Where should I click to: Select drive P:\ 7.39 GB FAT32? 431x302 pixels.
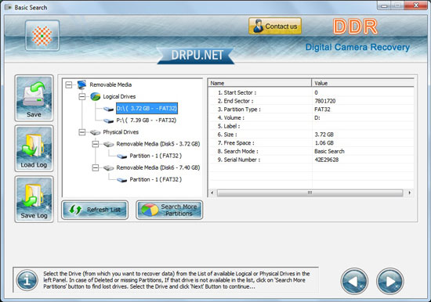[x=147, y=120]
